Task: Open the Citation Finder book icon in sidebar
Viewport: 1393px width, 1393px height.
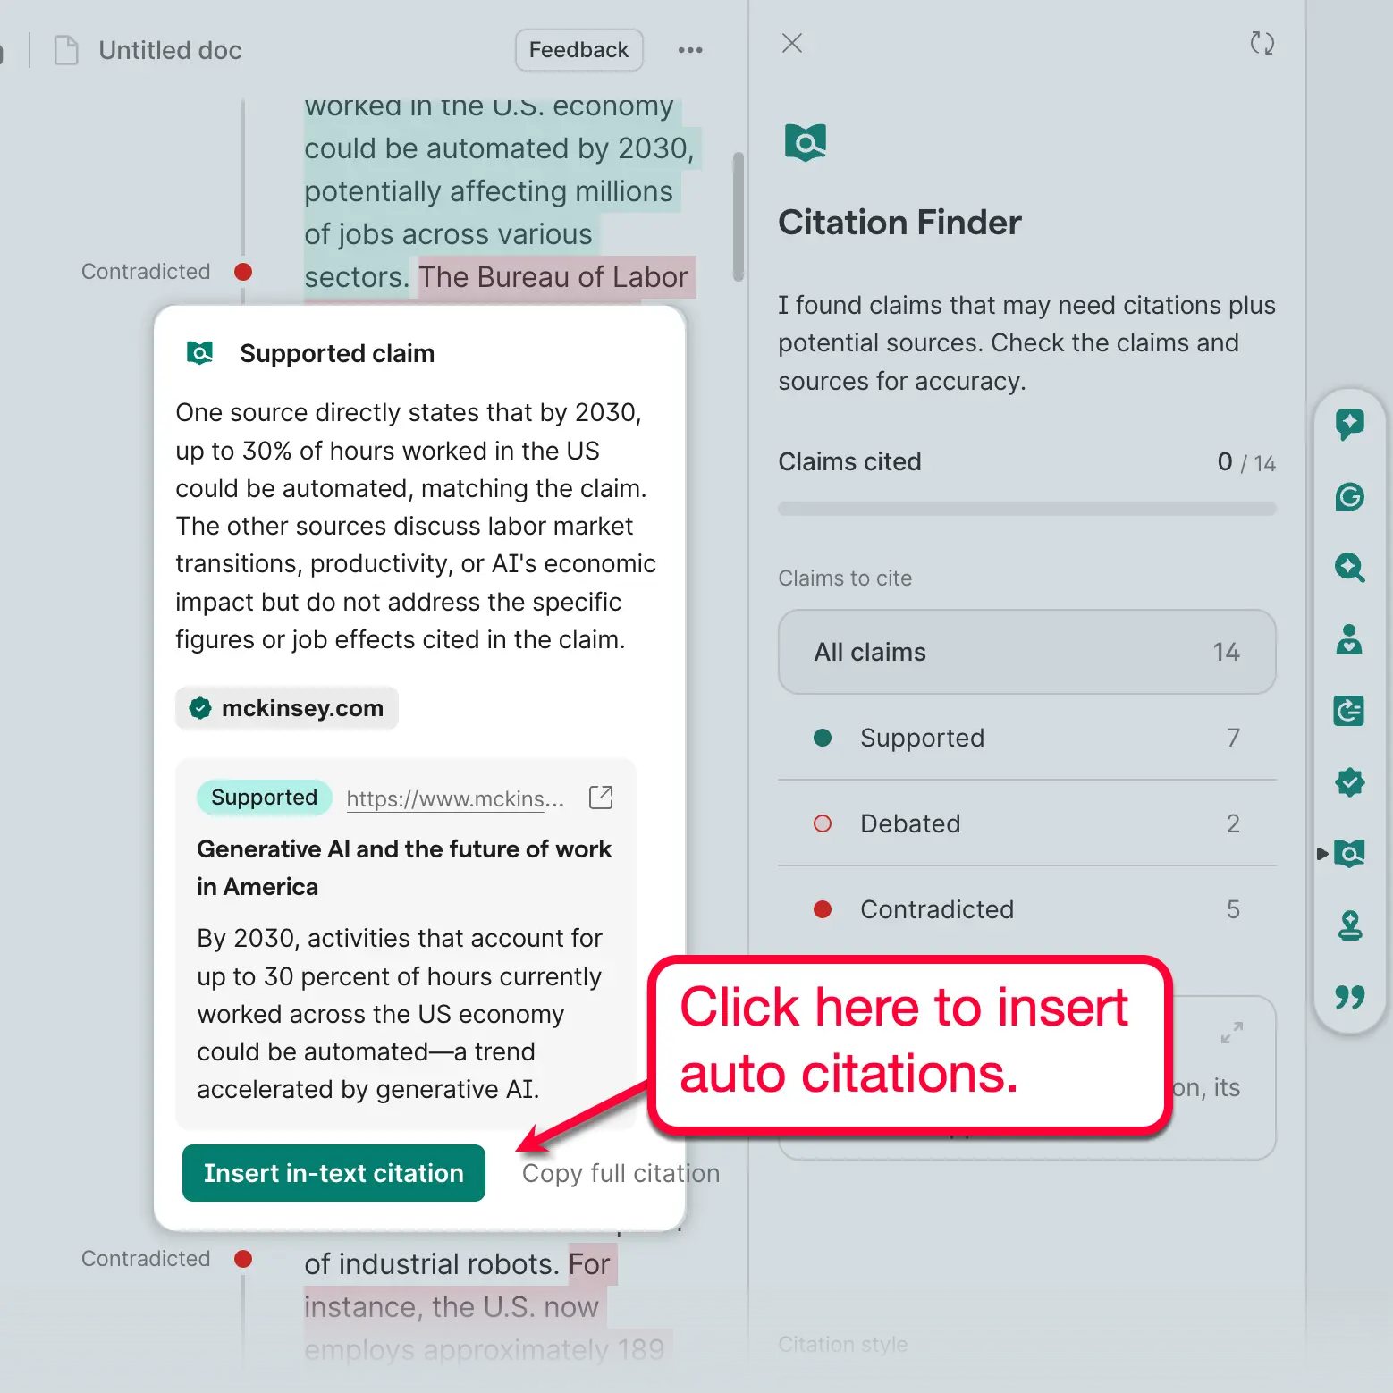Action: pos(1350,854)
